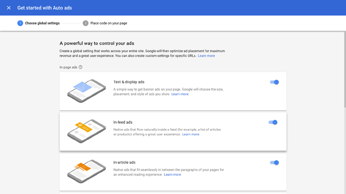Disable the In-feed ads switch

(x=273, y=122)
